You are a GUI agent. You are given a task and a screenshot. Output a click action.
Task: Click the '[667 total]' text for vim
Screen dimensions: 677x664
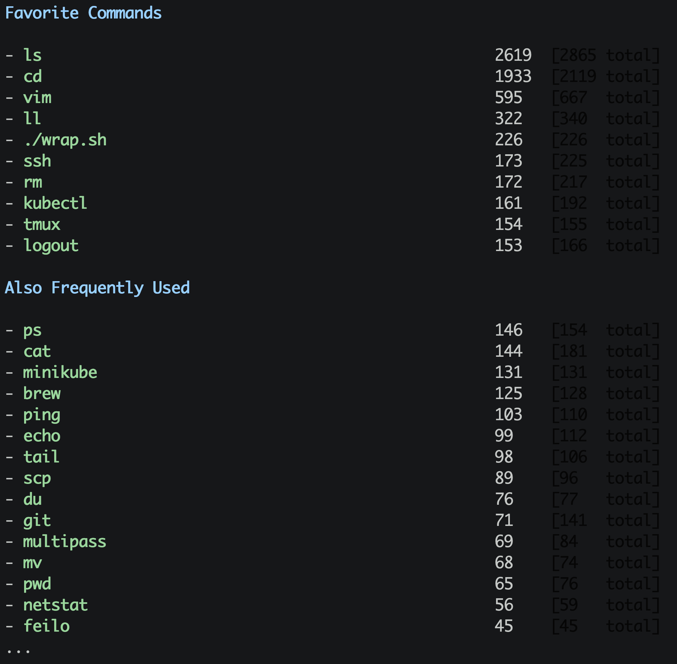pyautogui.click(x=606, y=98)
